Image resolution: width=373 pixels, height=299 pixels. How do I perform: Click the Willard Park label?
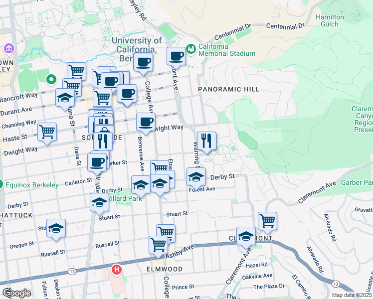click(x=125, y=198)
